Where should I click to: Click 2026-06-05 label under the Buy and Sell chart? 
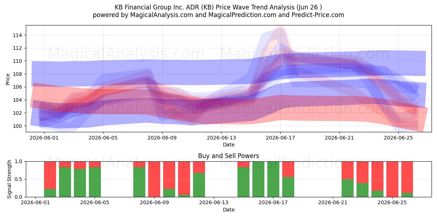pyautogui.click(x=95, y=203)
